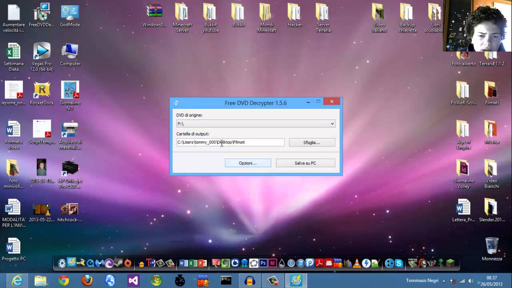Launch Firefox from the taskbar
512x288 pixels.
(x=87, y=280)
